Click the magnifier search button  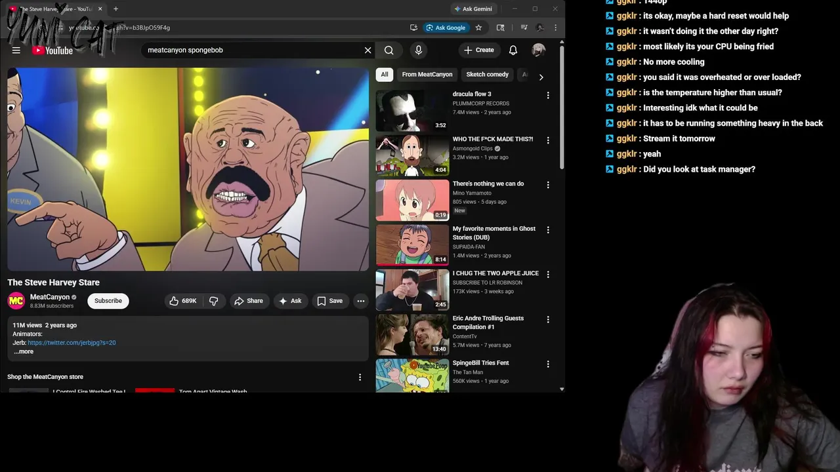coord(389,50)
